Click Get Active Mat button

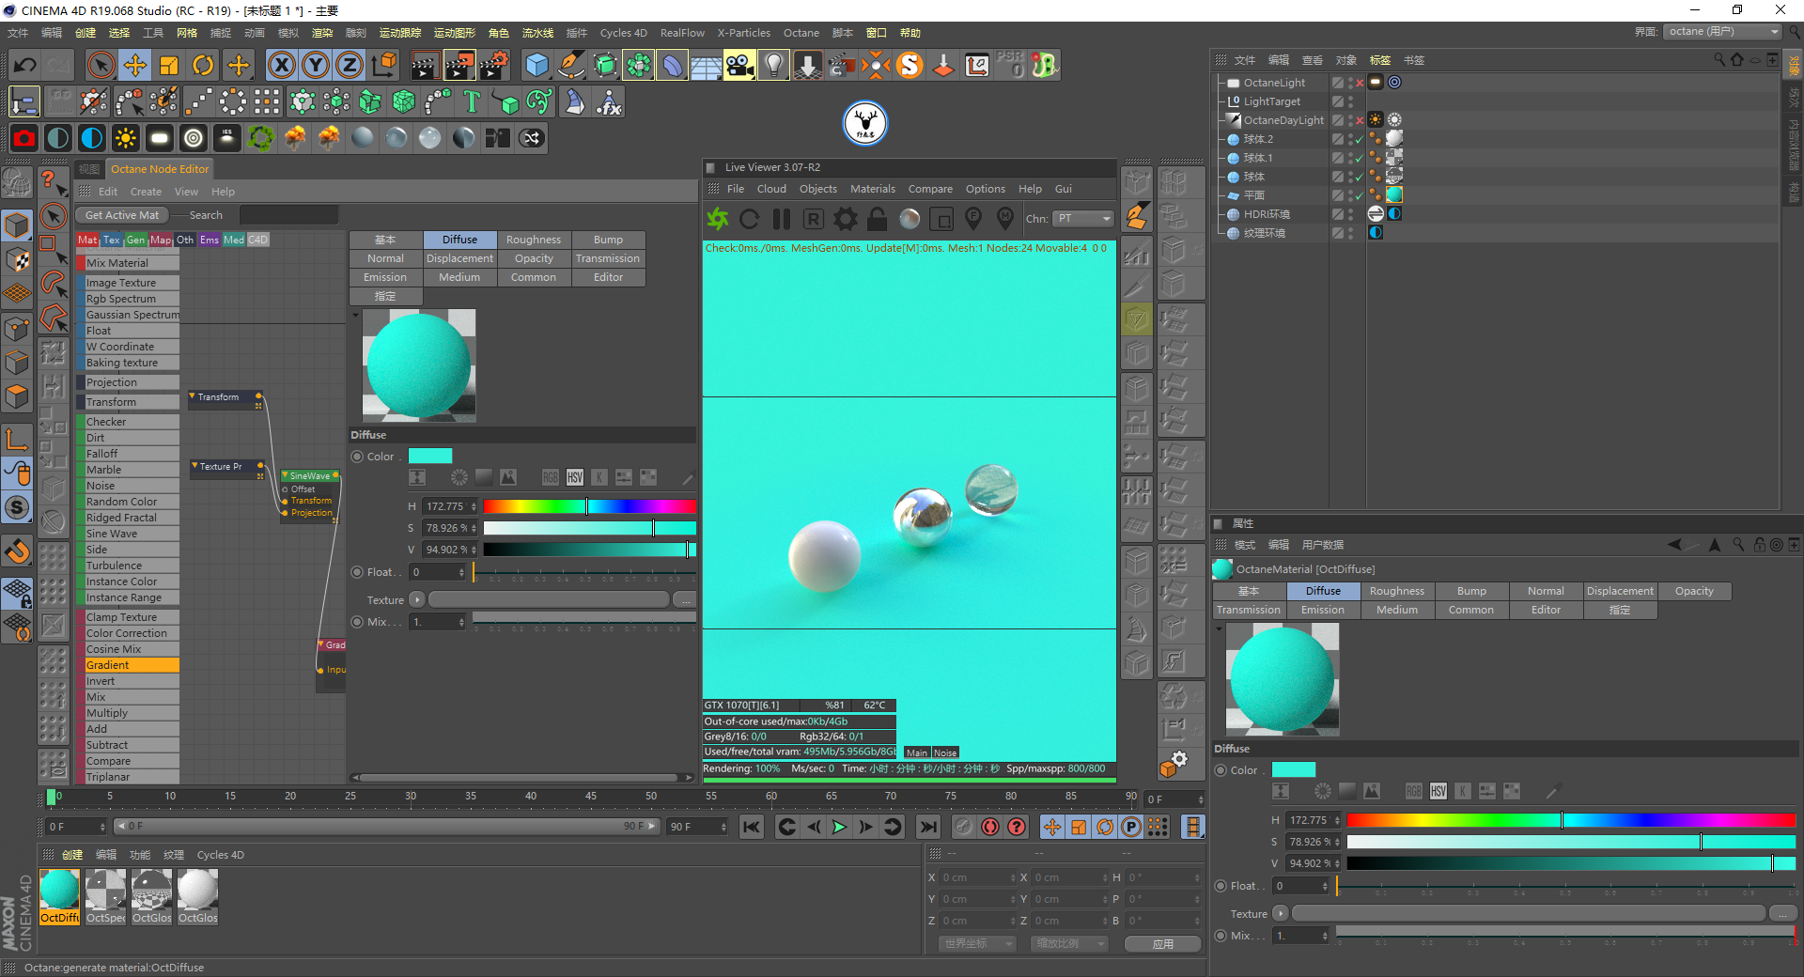122,215
